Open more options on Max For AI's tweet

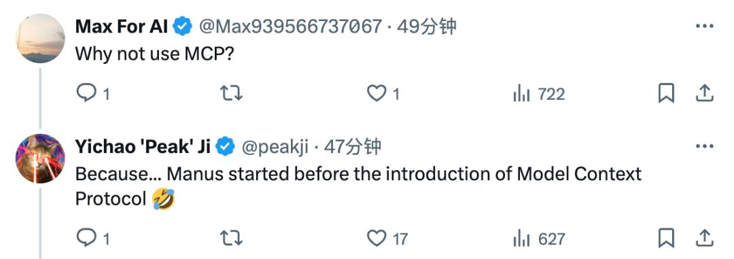705,27
